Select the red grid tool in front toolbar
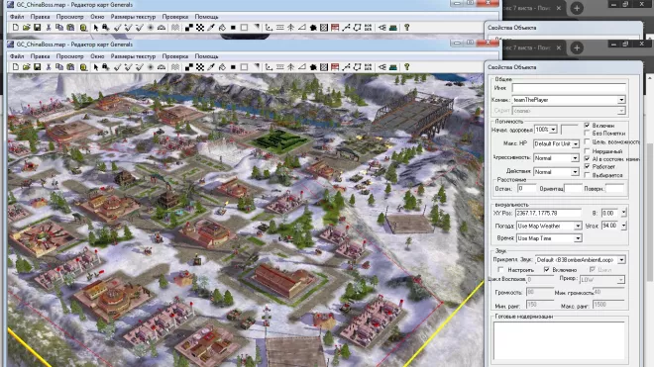 335,67
